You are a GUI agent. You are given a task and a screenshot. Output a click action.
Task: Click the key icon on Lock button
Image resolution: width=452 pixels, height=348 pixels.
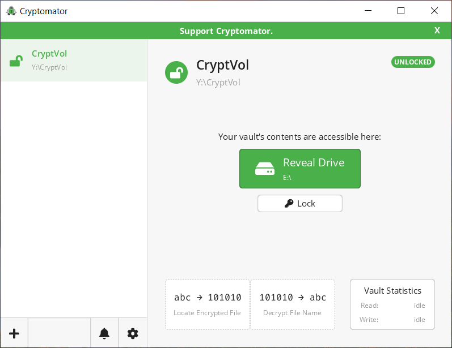pos(289,203)
